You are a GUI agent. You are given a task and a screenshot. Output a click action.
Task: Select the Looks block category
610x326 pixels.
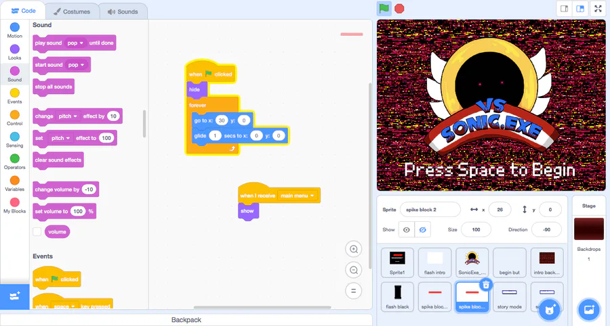[15, 52]
